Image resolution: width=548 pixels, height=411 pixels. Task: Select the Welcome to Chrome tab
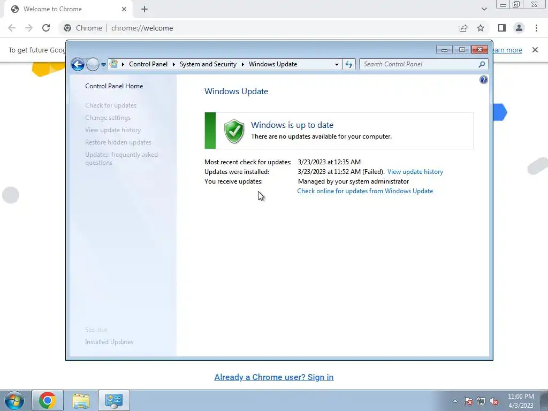pos(68,9)
